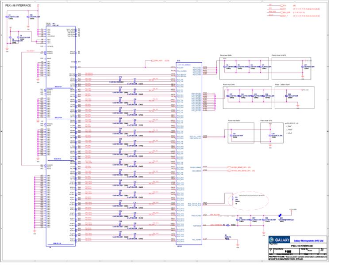Click the F65E project name field
The image size is (354, 265).
(288, 251)
